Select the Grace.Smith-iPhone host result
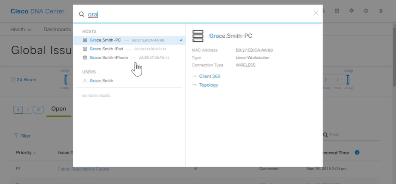Viewport: 396px width, 184px height. 129,58
